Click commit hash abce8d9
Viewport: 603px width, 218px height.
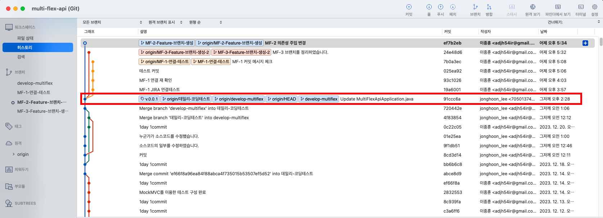coord(453,174)
